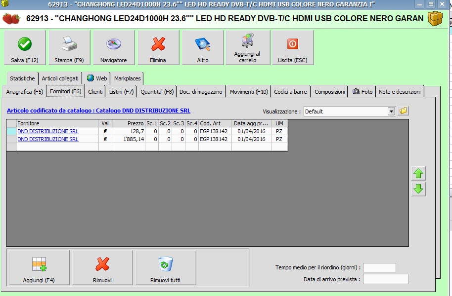Select the highlighted row selector of first row
452x296 pixels.
11,131
